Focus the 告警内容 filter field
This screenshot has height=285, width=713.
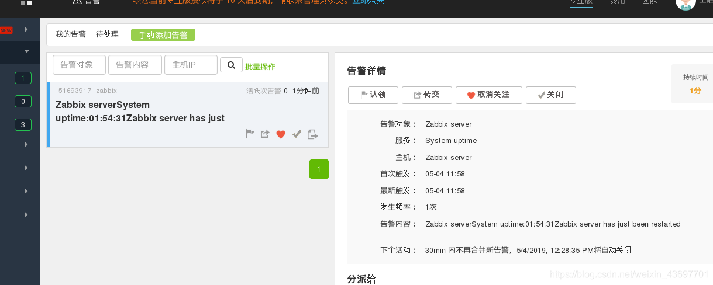click(x=135, y=65)
